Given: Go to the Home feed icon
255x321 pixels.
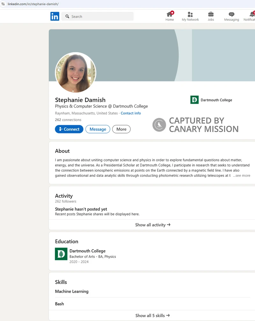Looking at the screenshot, I should point(170,14).
